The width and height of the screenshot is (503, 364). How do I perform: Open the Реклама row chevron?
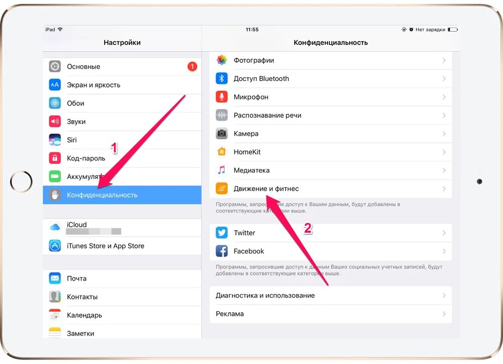pyautogui.click(x=444, y=314)
